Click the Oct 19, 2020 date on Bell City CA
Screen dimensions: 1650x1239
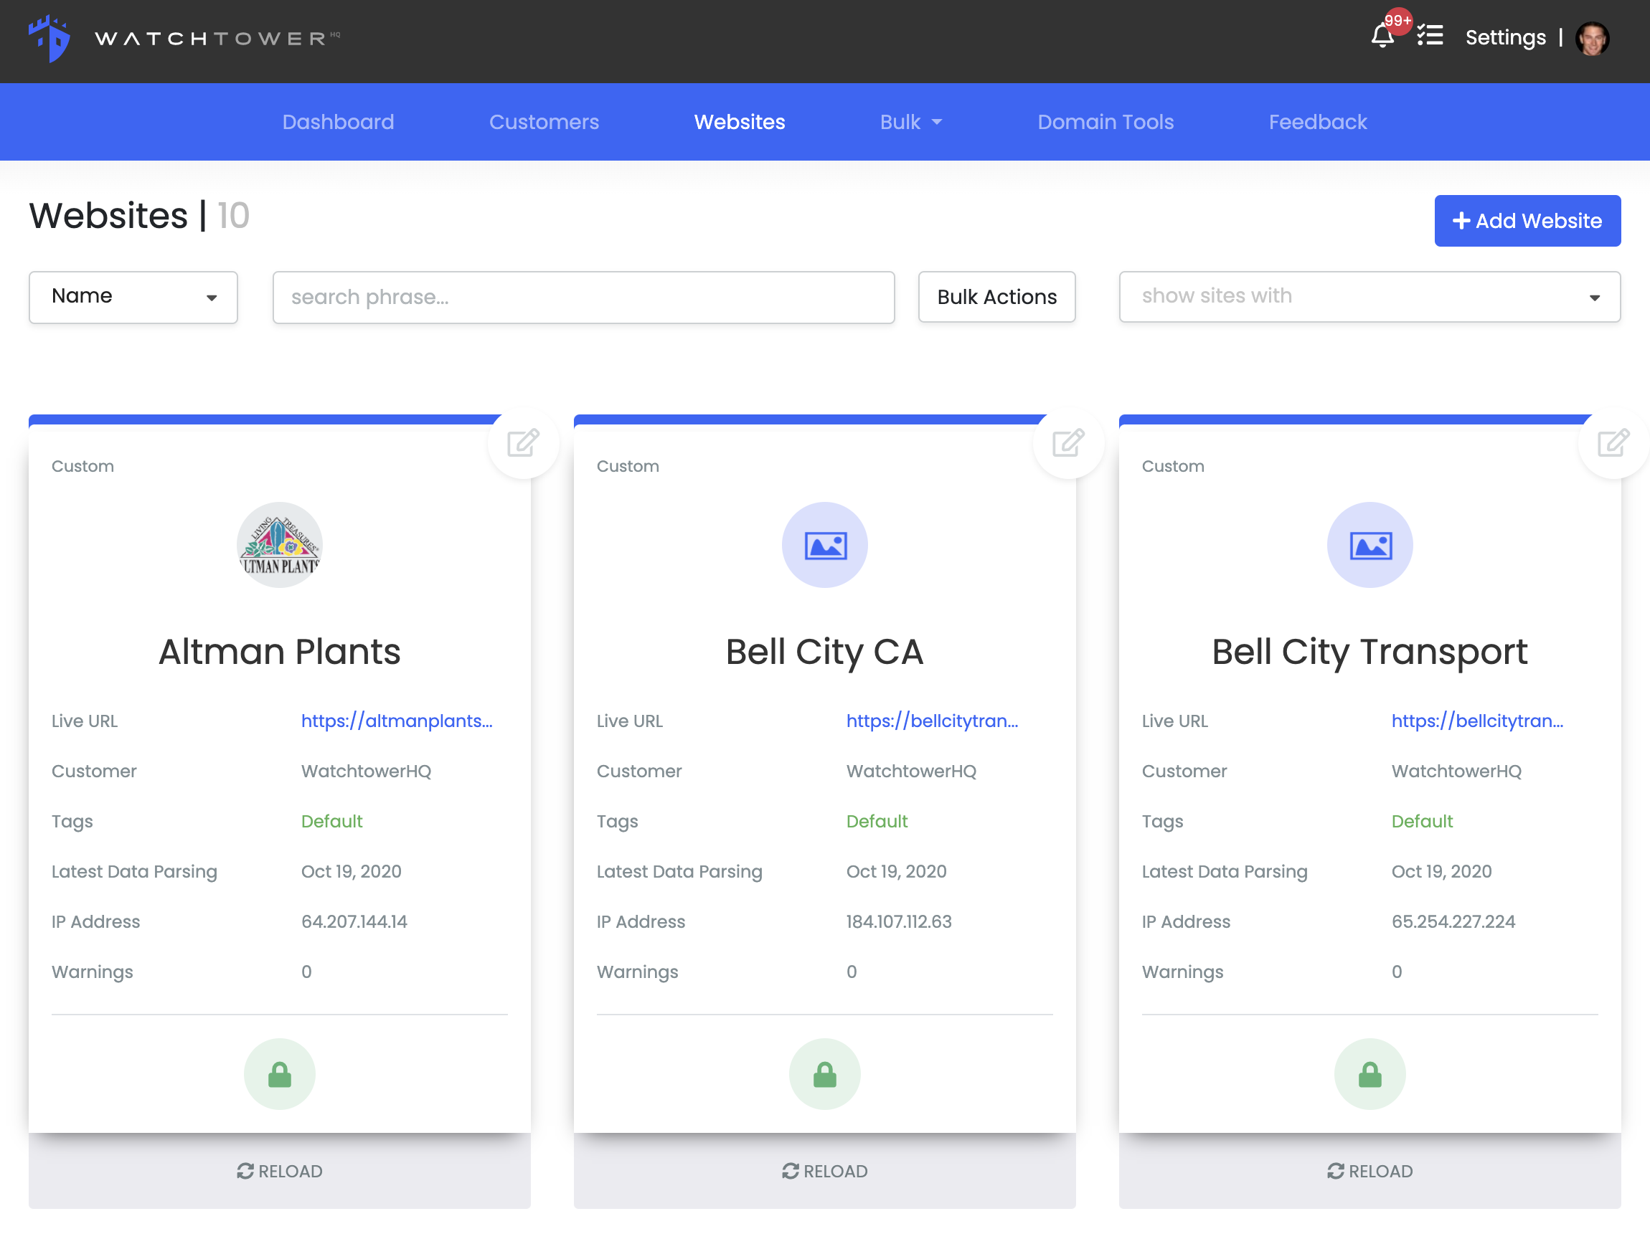click(x=897, y=871)
